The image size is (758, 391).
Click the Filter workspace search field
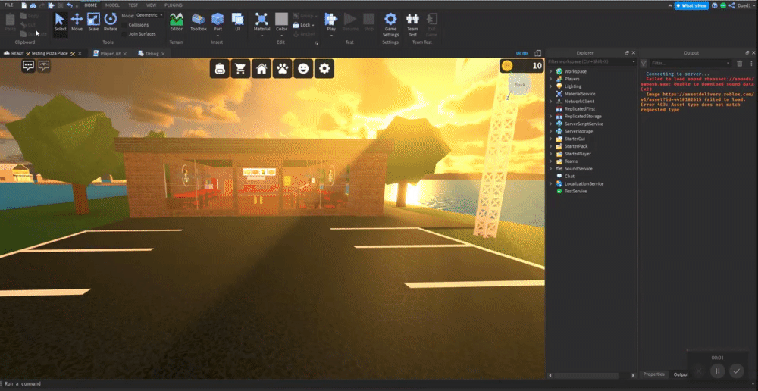pyautogui.click(x=590, y=61)
